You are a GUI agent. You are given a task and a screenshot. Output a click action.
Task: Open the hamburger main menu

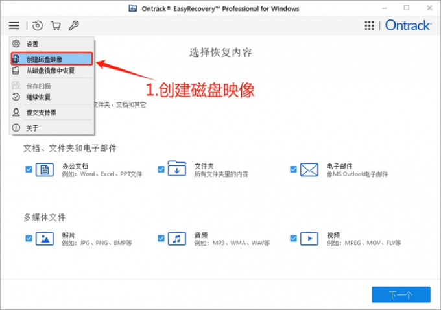coord(14,25)
